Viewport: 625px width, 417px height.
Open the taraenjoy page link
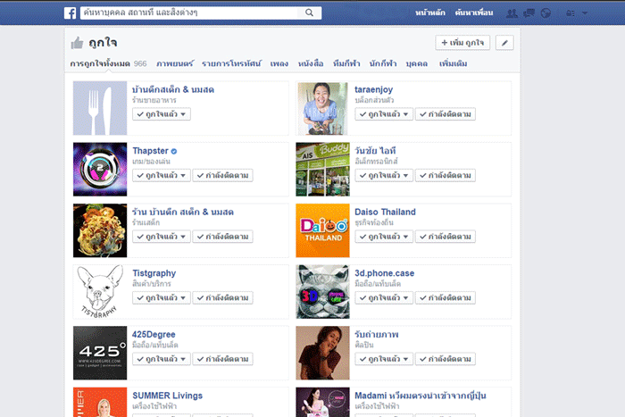click(374, 89)
